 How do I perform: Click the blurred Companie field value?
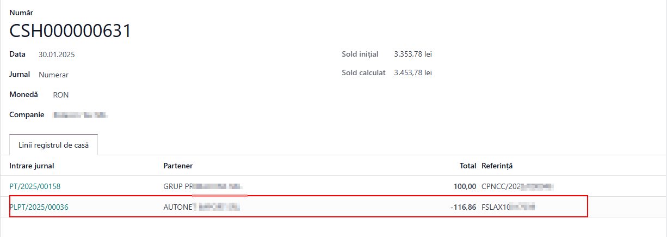click(81, 116)
